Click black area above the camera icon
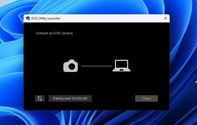 [x=70, y=49]
